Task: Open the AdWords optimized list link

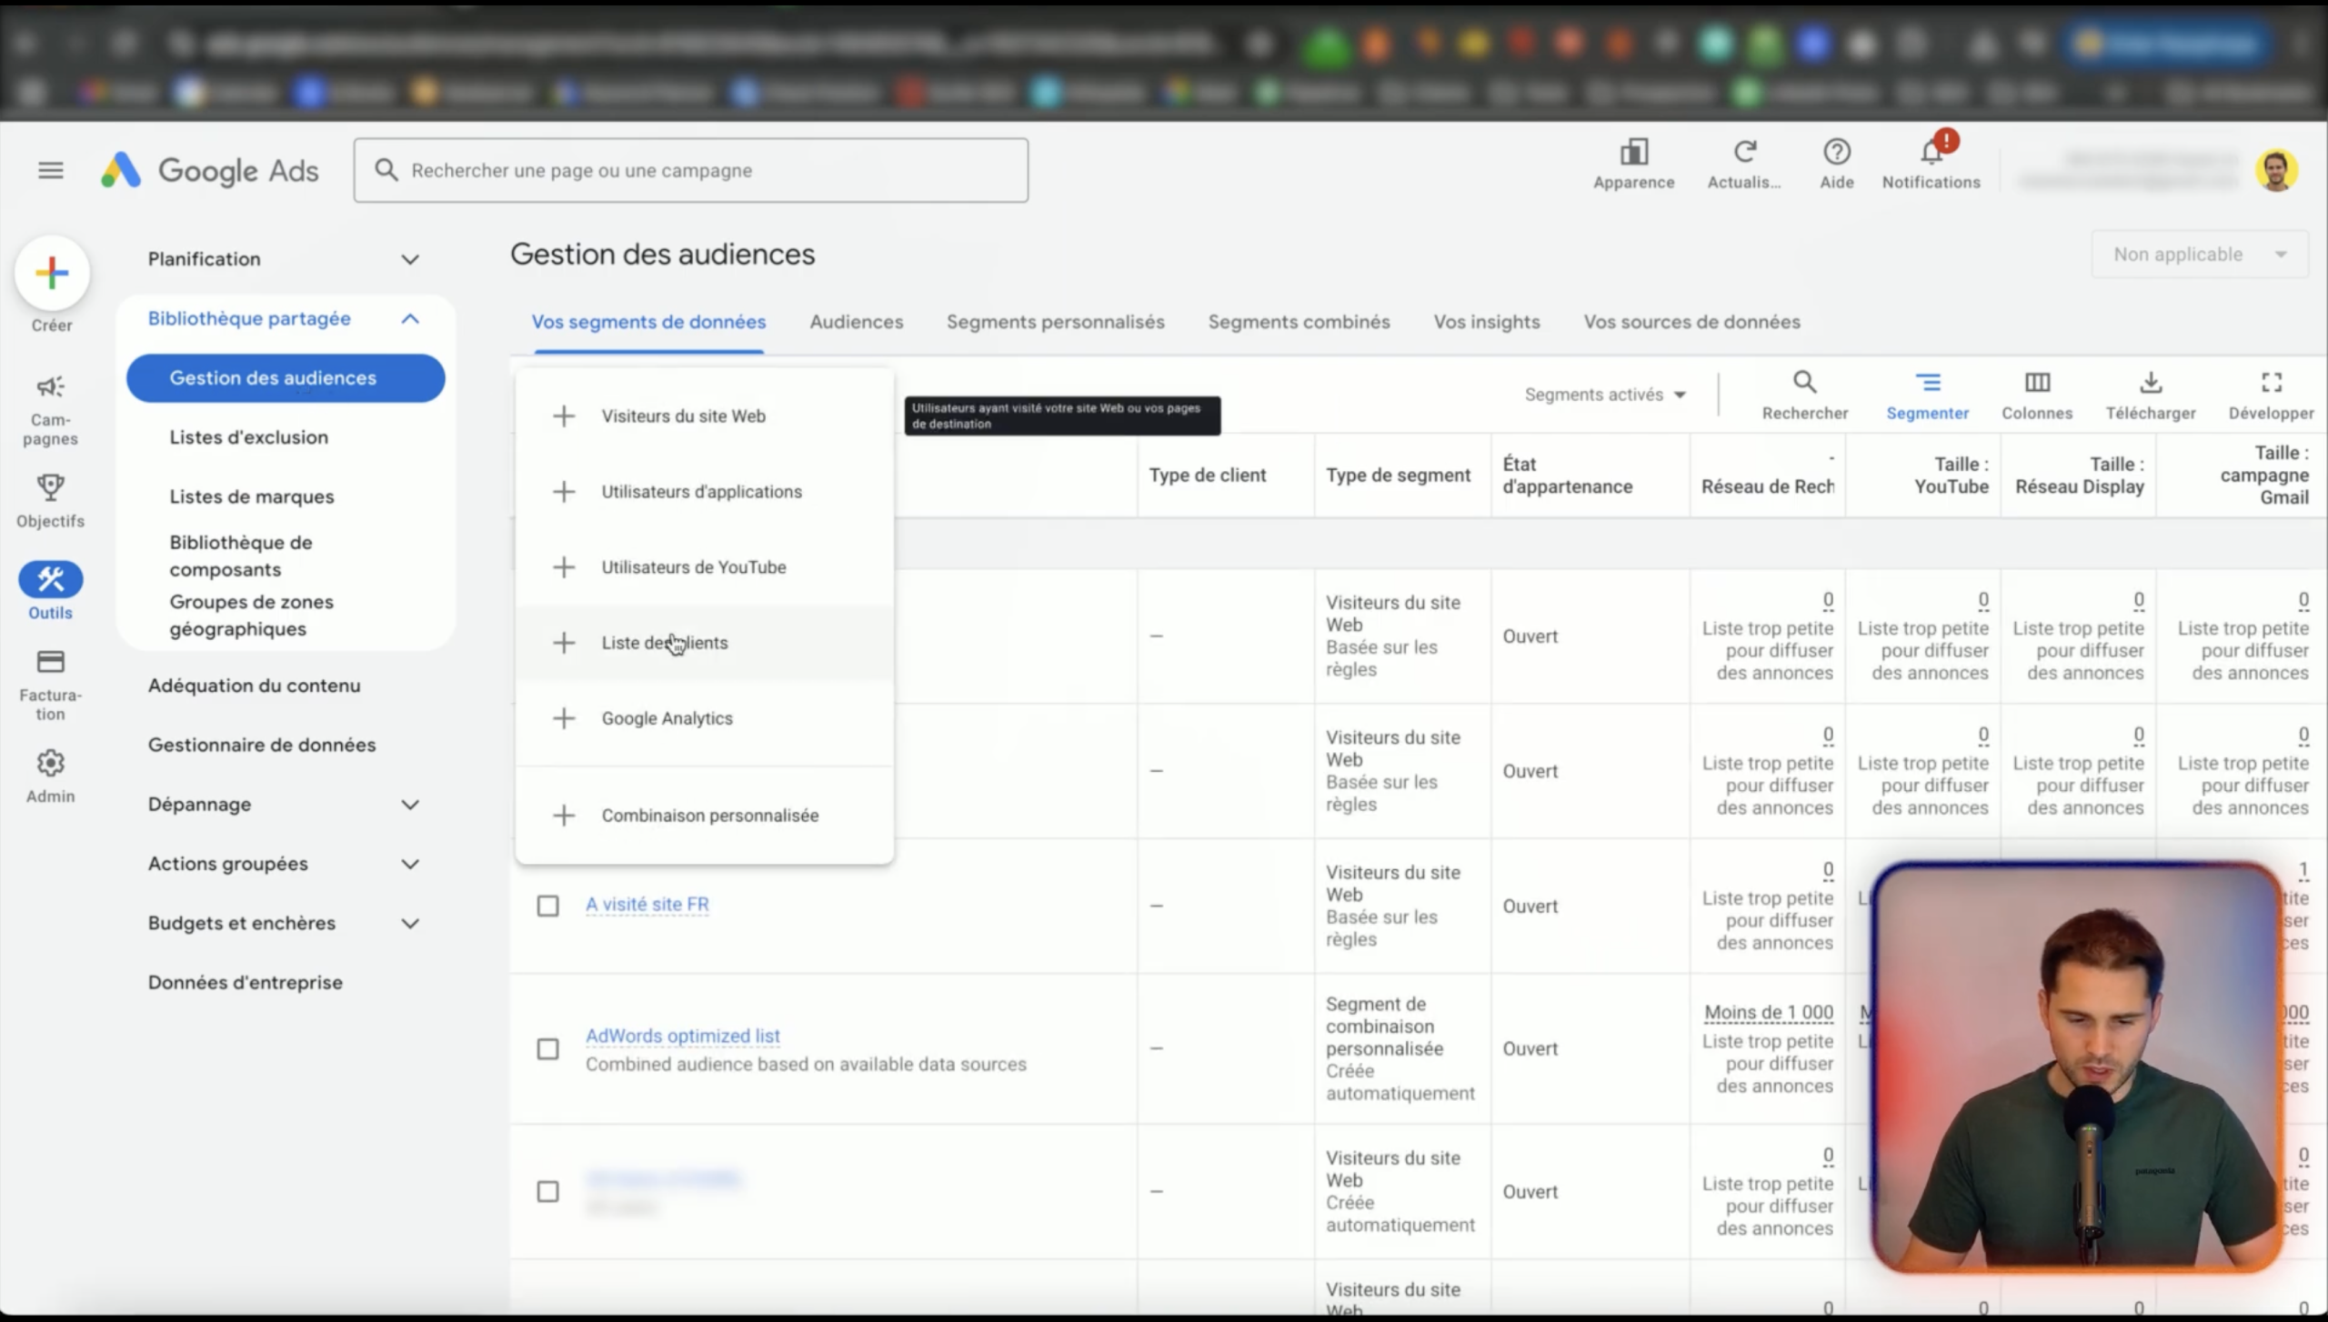Action: pyautogui.click(x=682, y=1036)
